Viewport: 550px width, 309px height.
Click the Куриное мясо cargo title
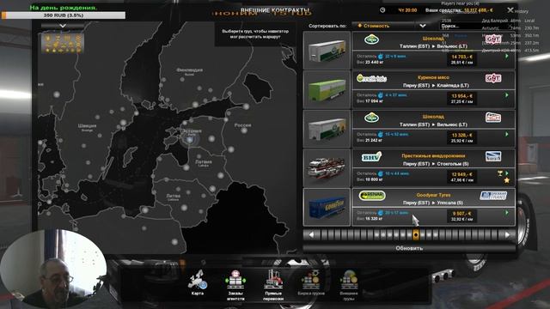433,77
